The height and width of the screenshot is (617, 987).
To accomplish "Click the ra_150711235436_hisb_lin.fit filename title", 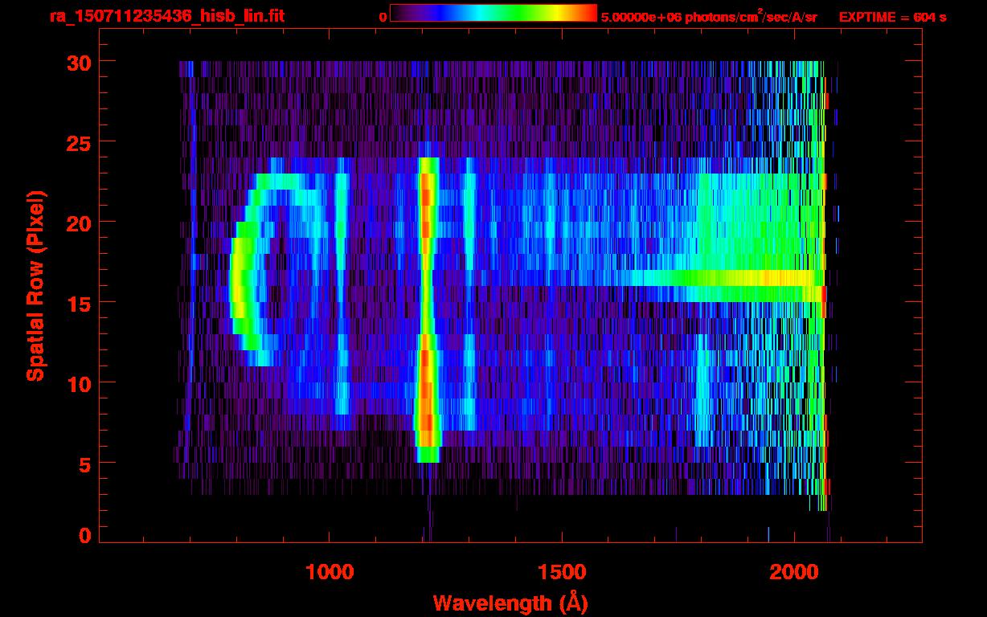I will click(166, 16).
